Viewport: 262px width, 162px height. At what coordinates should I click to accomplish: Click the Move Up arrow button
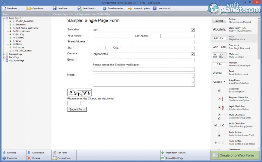pyautogui.click(x=4, y=153)
